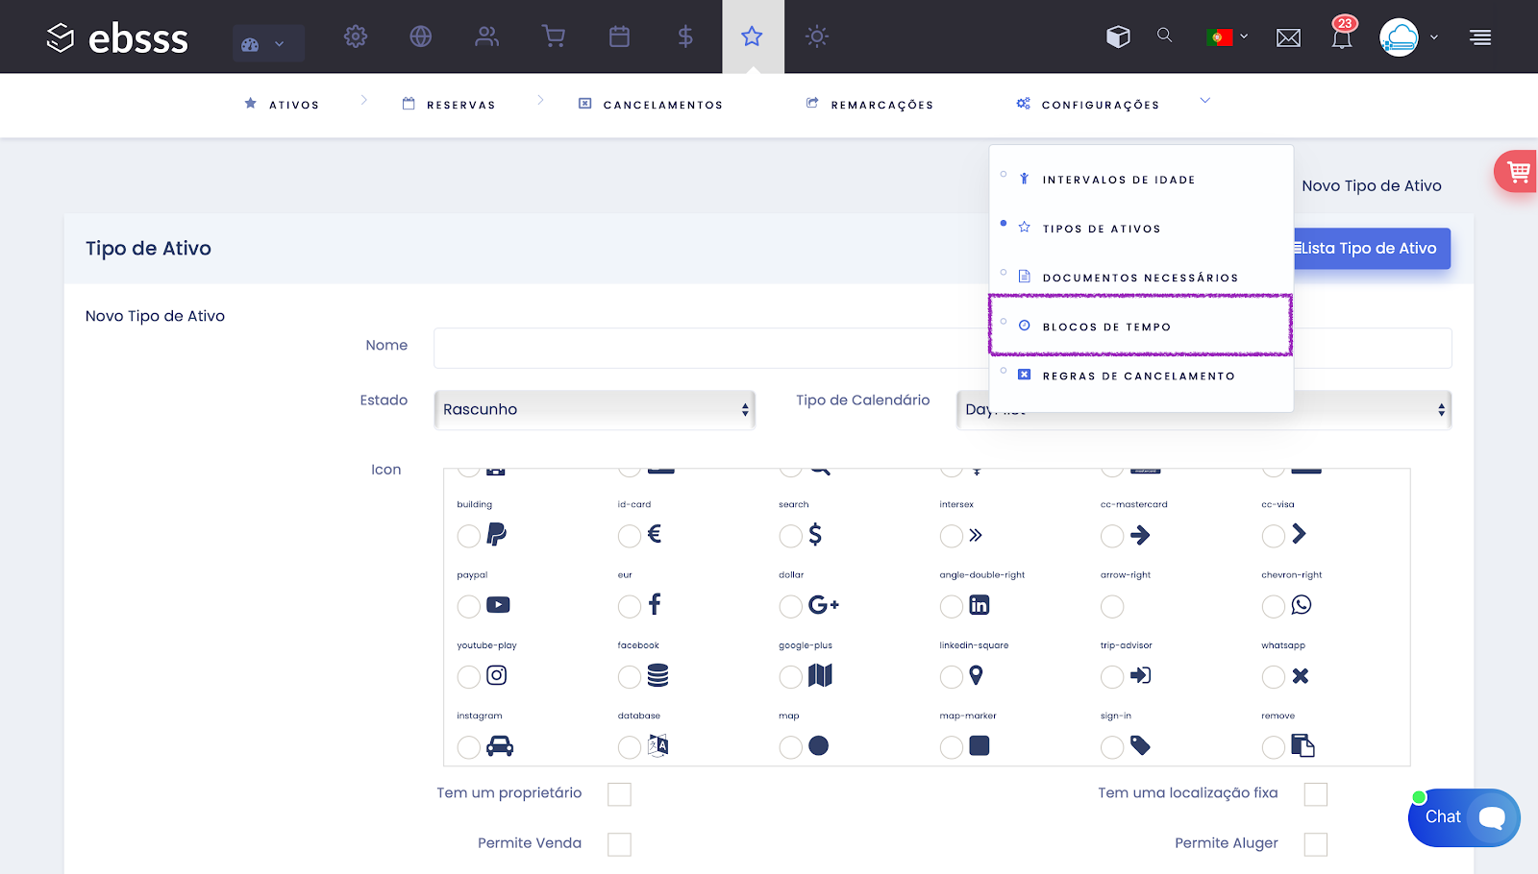Select the angle-double-right icon radio button

point(952,536)
